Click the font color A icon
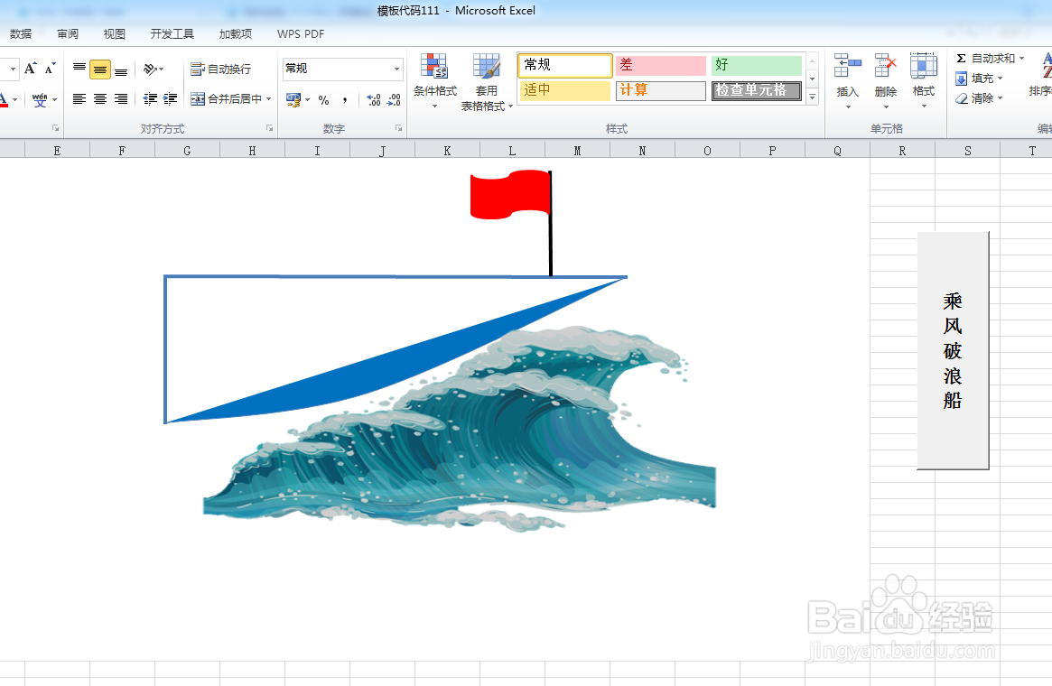 [x=4, y=100]
